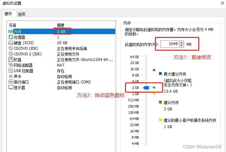Click the 32 GB label on memory scale
The width and height of the screenshot is (226, 152).
pos(135,63)
